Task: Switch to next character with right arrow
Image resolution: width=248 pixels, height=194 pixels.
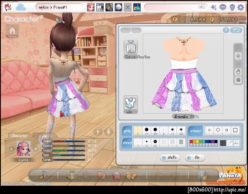Action: click(x=36, y=149)
